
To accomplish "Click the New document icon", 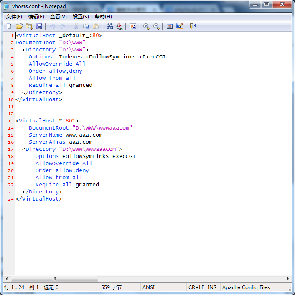I will tap(9, 26).
